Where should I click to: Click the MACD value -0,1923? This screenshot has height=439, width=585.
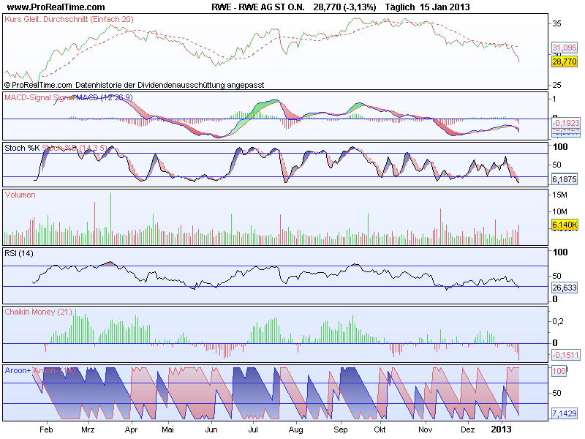566,123
